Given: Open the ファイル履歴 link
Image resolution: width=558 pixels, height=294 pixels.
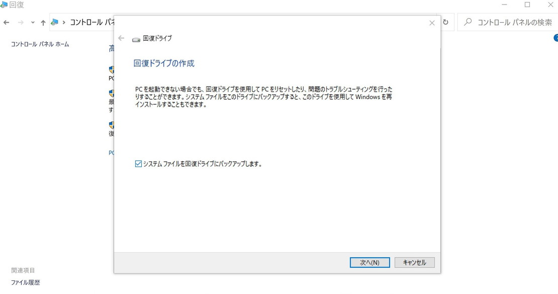Looking at the screenshot, I should 26,282.
